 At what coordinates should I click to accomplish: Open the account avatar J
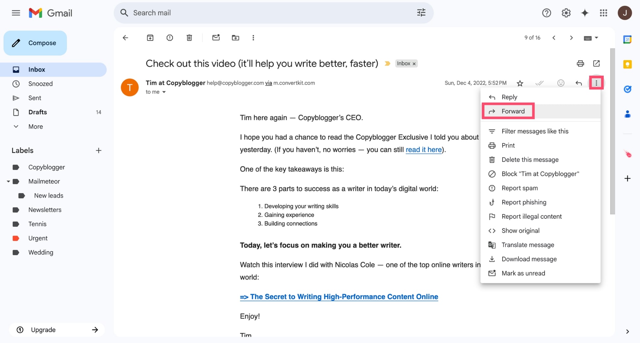(625, 13)
